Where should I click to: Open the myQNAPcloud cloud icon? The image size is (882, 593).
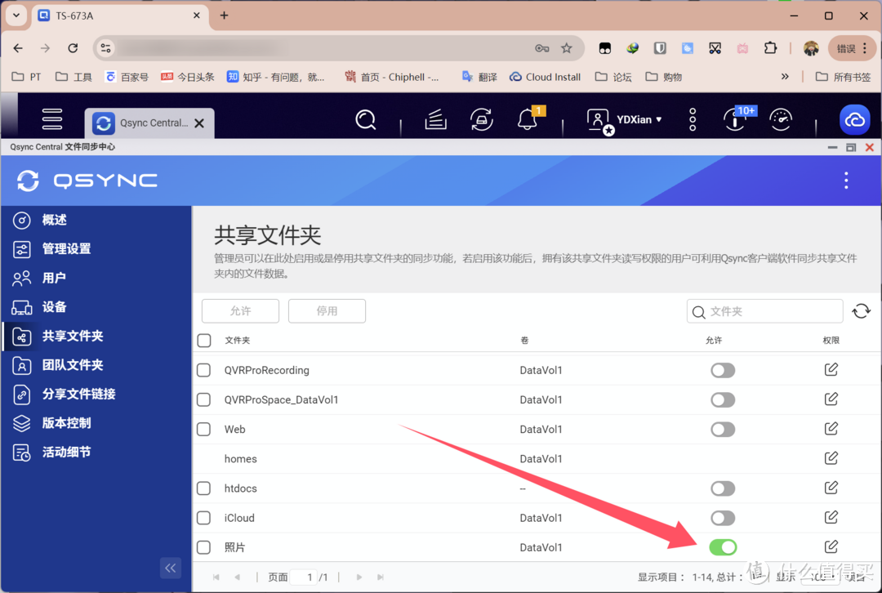click(x=854, y=120)
